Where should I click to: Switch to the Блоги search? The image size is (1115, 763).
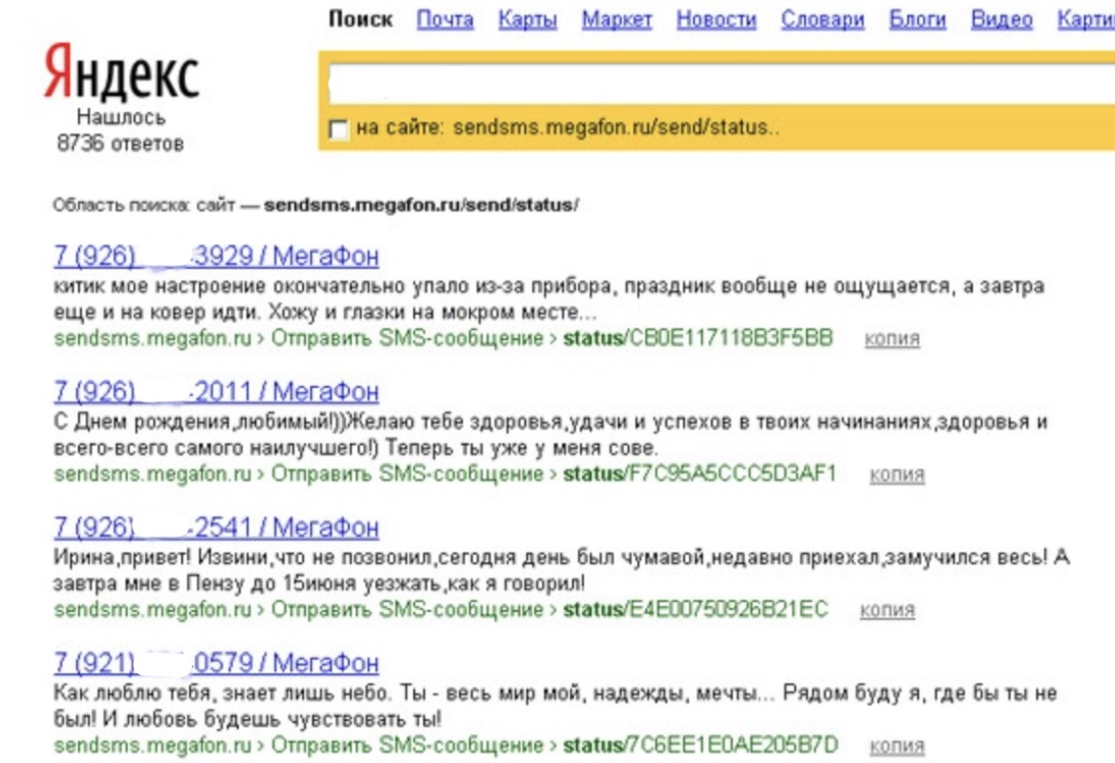pyautogui.click(x=917, y=19)
